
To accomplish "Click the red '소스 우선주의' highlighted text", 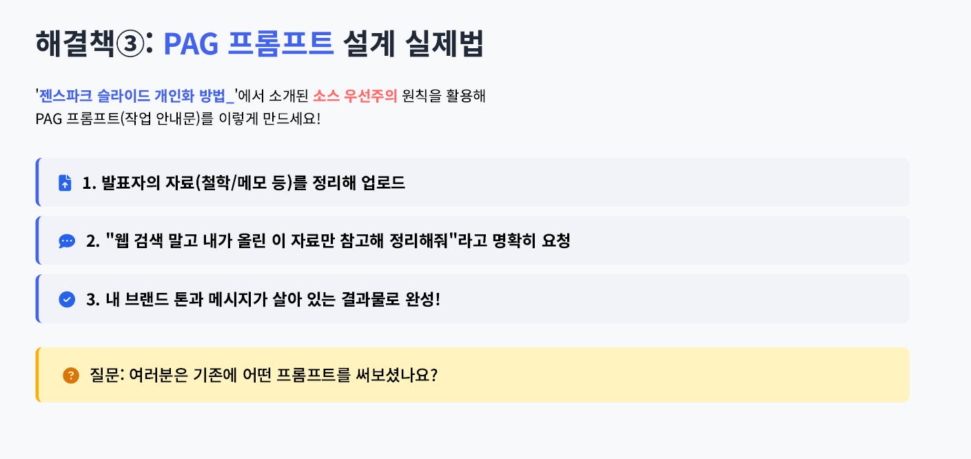I will 355,96.
